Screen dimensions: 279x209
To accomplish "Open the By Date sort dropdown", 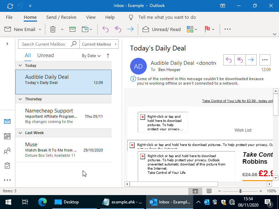I will click(x=91, y=56).
